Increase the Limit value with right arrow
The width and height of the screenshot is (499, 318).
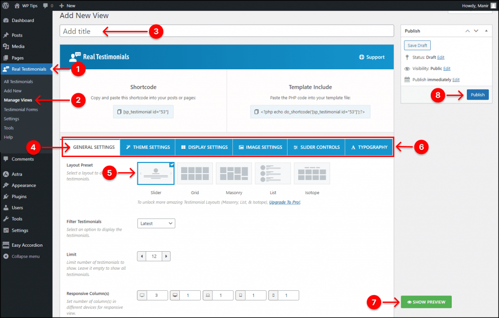[166, 256]
